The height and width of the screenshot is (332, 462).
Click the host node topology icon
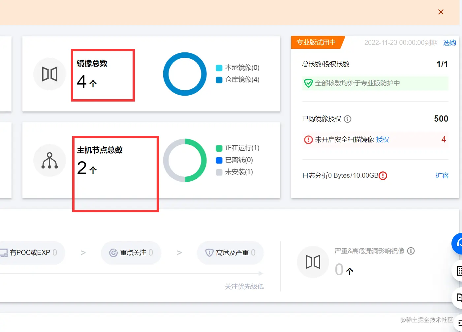(x=50, y=161)
